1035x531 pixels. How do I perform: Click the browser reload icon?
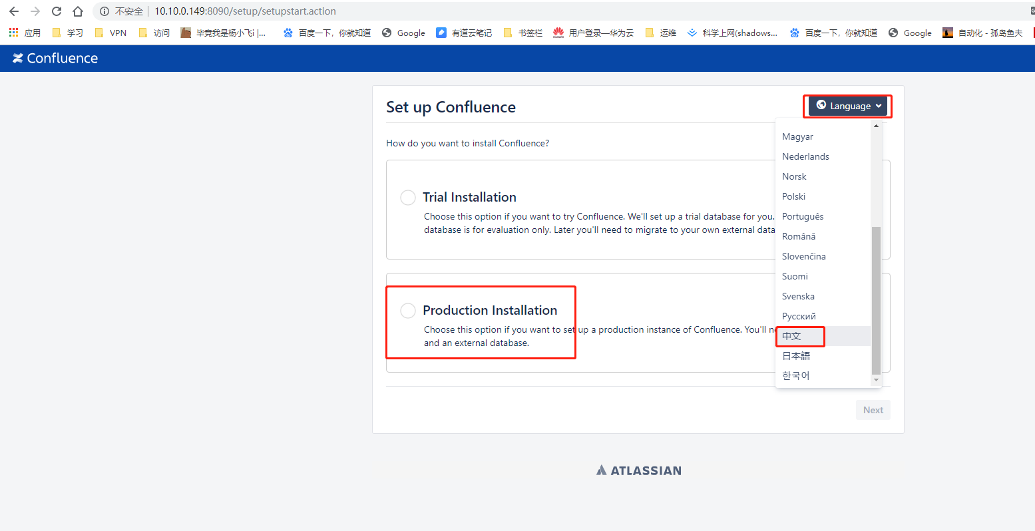(x=56, y=11)
